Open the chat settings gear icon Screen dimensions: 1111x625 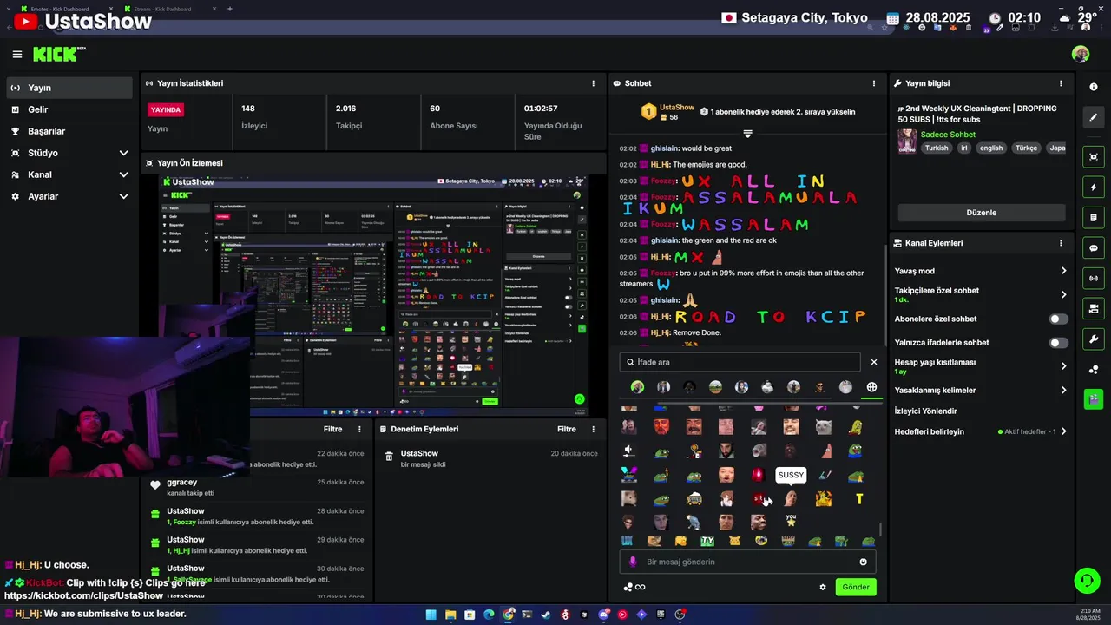click(x=823, y=587)
